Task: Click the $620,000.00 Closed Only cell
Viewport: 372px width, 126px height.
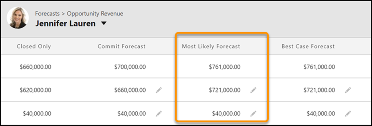Action: 35,90
